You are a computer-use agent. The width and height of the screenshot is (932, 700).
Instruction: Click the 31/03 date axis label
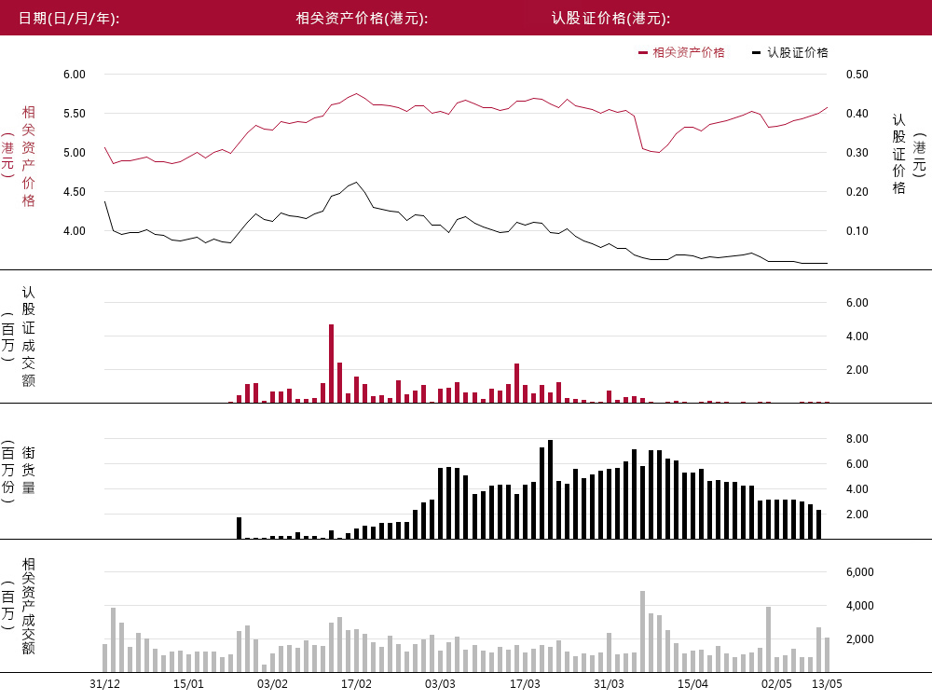pyautogui.click(x=609, y=684)
